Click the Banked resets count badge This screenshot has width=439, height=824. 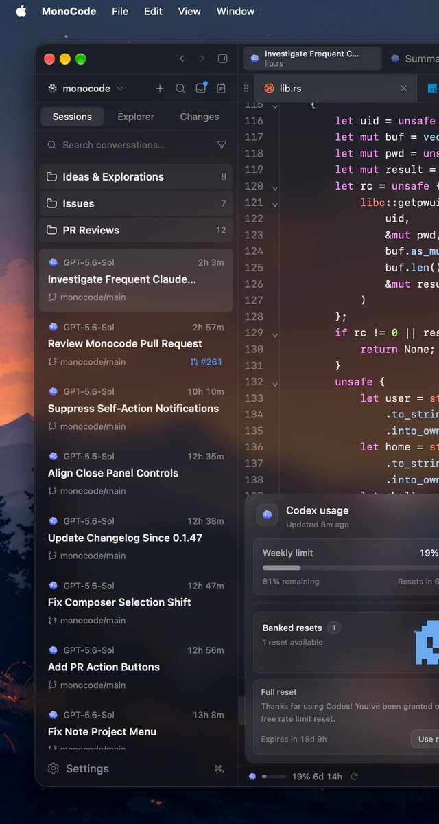coord(334,628)
